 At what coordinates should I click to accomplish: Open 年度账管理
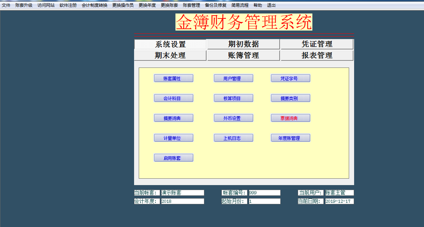(x=291, y=138)
